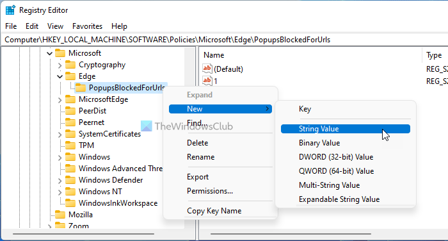Select the Peernet key label

92,122
